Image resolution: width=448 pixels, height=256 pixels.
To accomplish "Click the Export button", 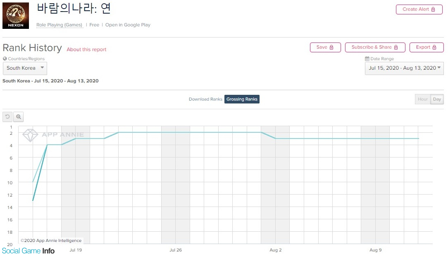I will [x=426, y=47].
